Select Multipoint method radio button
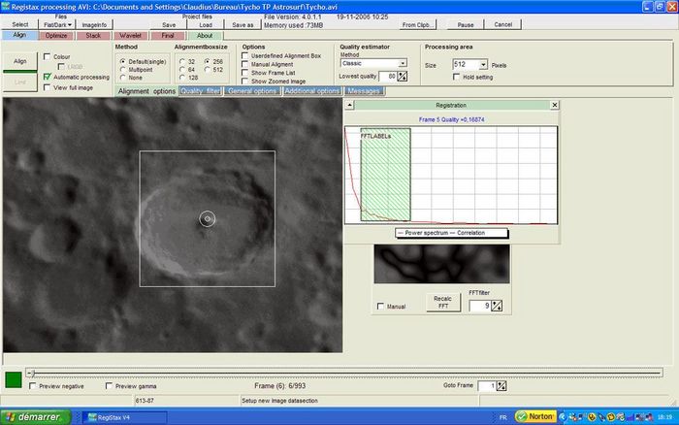Image resolution: width=679 pixels, height=425 pixels. click(123, 69)
